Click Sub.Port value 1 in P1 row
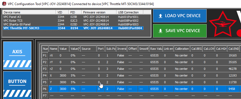241x99 pixels. (110, 55)
